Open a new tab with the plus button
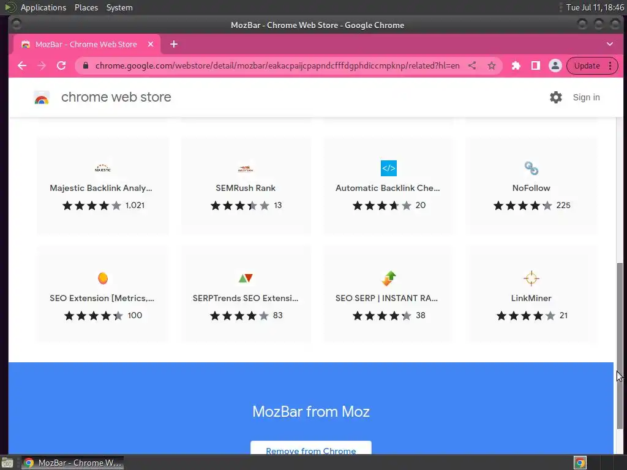 (173, 44)
